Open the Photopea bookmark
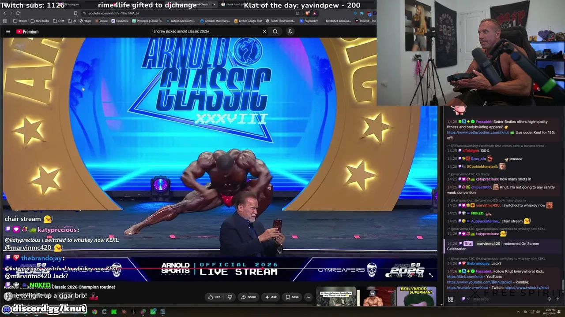 point(147,21)
